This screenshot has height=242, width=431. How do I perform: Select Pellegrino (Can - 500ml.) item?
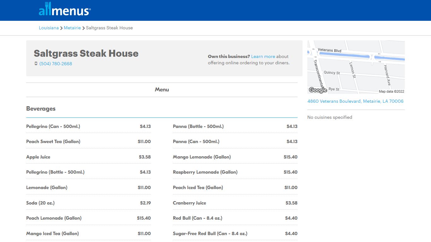[x=53, y=126]
